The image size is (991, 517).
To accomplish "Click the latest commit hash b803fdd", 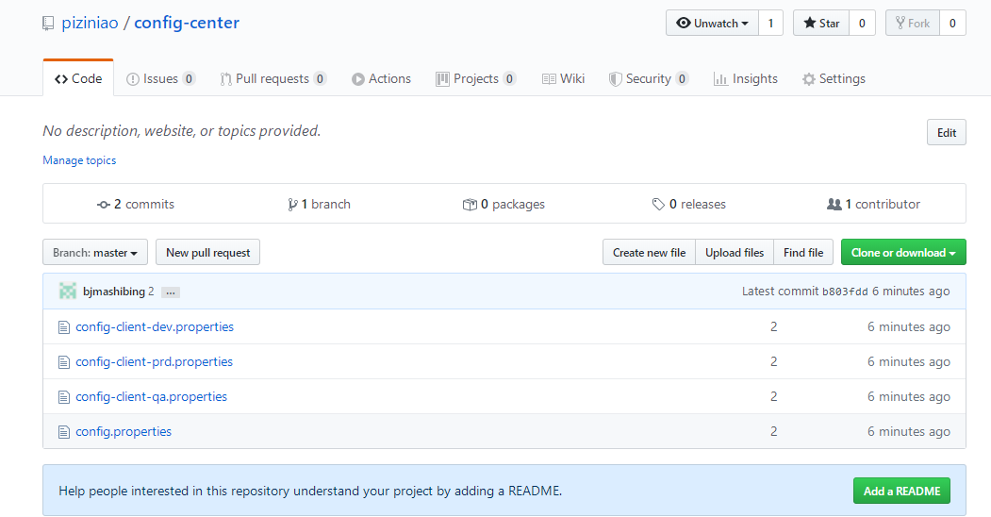I will point(845,292).
